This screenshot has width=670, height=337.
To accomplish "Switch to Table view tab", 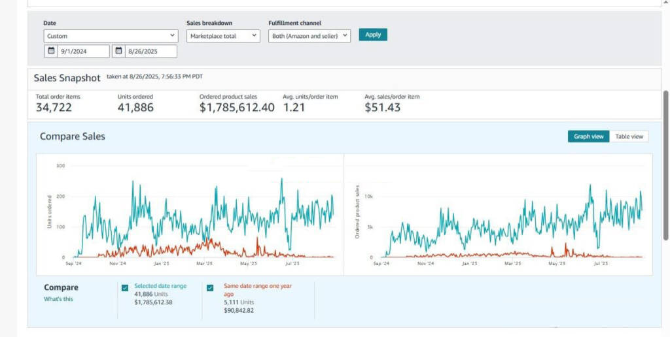I will [629, 136].
